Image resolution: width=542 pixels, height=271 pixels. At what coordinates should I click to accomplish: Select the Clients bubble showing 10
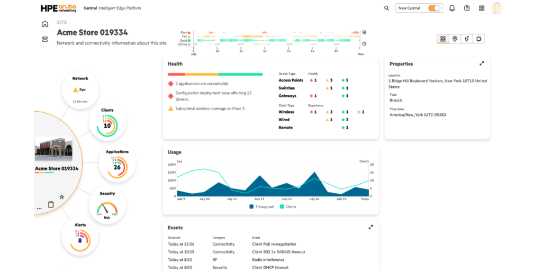[107, 121]
